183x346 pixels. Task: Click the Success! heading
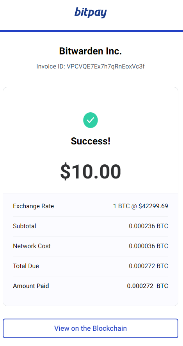[91, 141]
